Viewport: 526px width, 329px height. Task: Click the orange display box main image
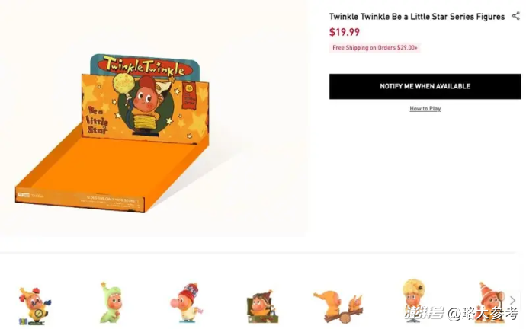[112, 133]
